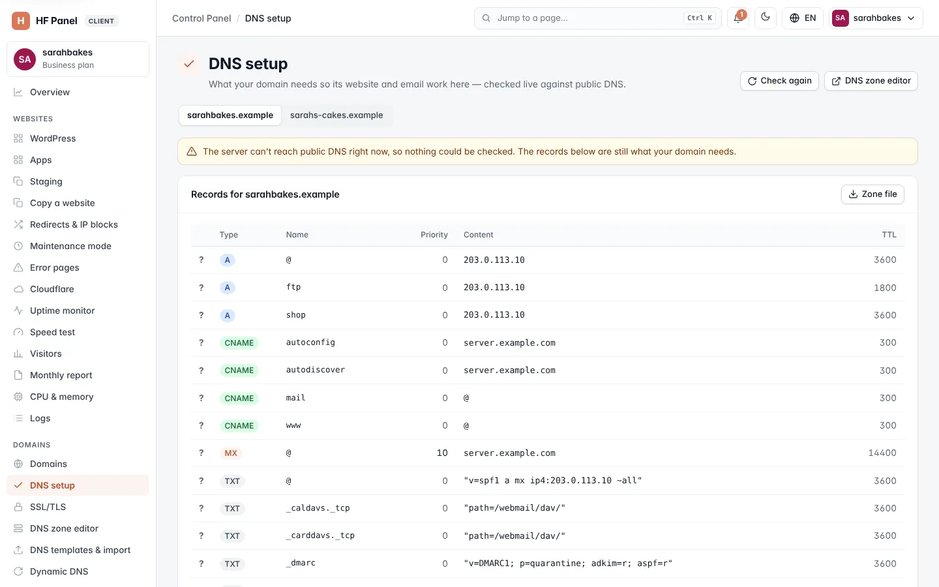Viewport: 939px width, 587px height.
Task: Open Maintenance mode page
Action: tap(78, 246)
